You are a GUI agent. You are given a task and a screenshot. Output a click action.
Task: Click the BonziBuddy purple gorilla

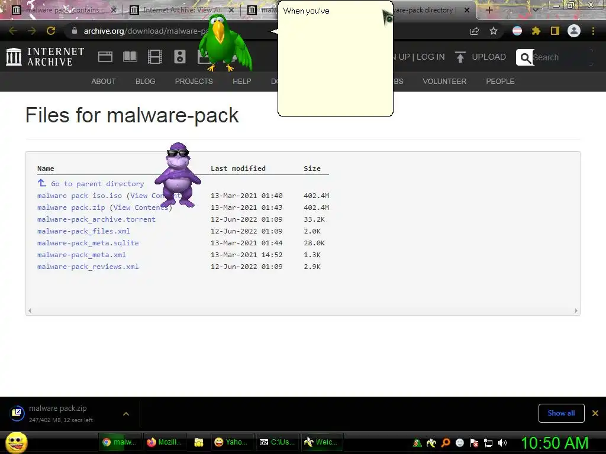178,174
